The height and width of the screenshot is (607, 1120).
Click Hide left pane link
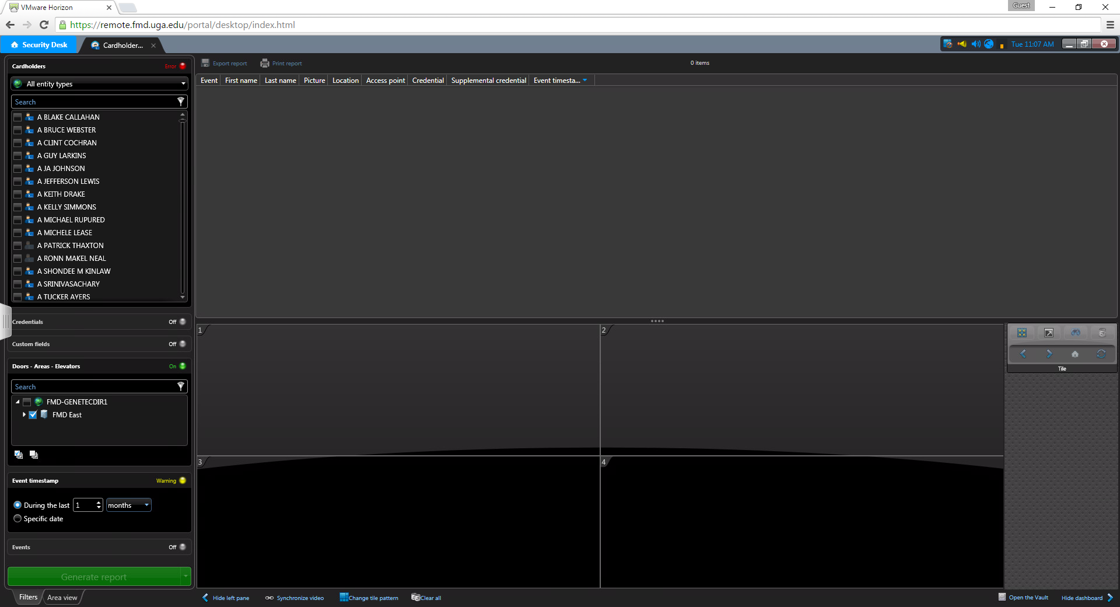click(x=226, y=598)
